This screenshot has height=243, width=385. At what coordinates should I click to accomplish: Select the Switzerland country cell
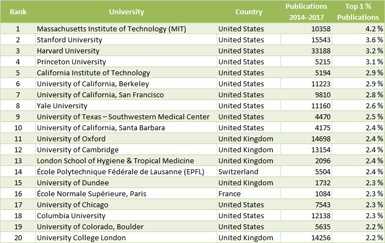coord(249,172)
